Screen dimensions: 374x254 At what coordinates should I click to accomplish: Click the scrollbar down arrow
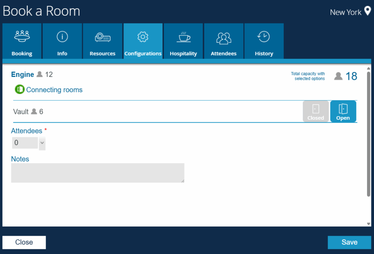369,224
